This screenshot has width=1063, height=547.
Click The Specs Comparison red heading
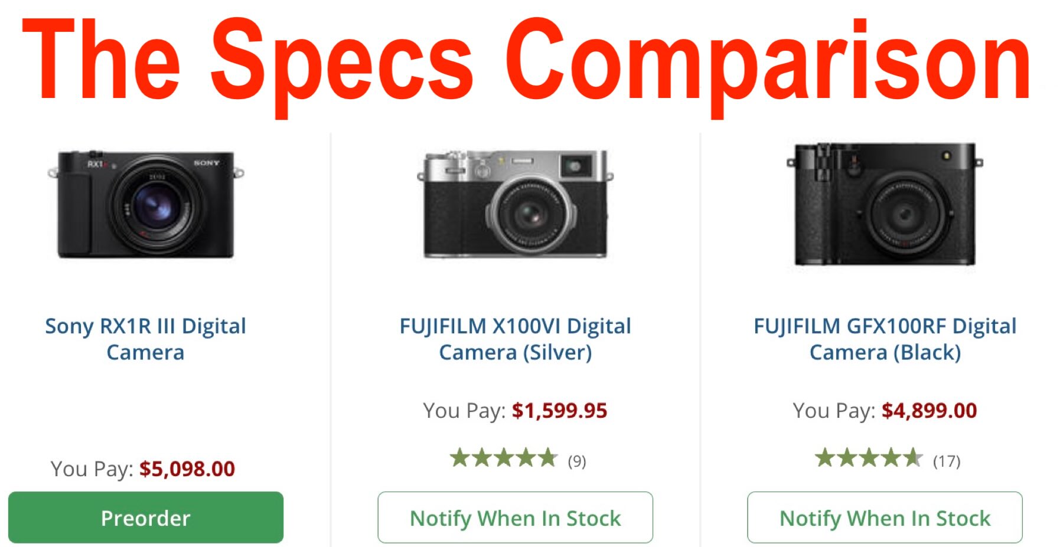coord(526,62)
